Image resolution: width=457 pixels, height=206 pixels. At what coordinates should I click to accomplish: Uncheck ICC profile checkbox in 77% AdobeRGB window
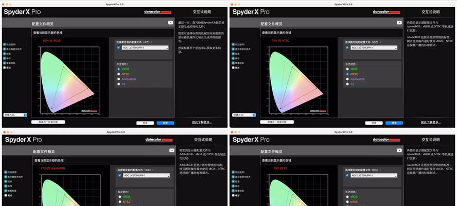[x=119, y=175]
